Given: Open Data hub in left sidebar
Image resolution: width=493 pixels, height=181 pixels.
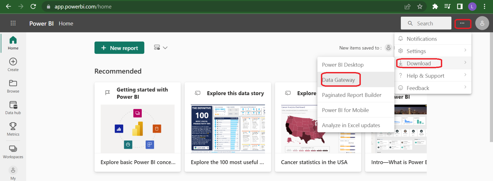Looking at the screenshot, I should pos(13,108).
